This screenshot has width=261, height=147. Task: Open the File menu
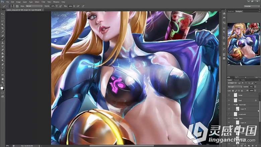[7, 2]
